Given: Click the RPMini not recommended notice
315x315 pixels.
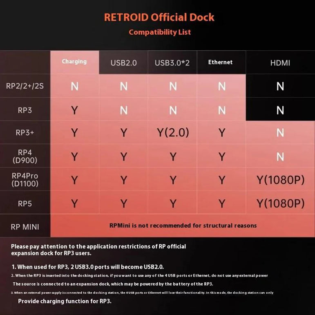Looking at the screenshot, I should click(x=183, y=226).
